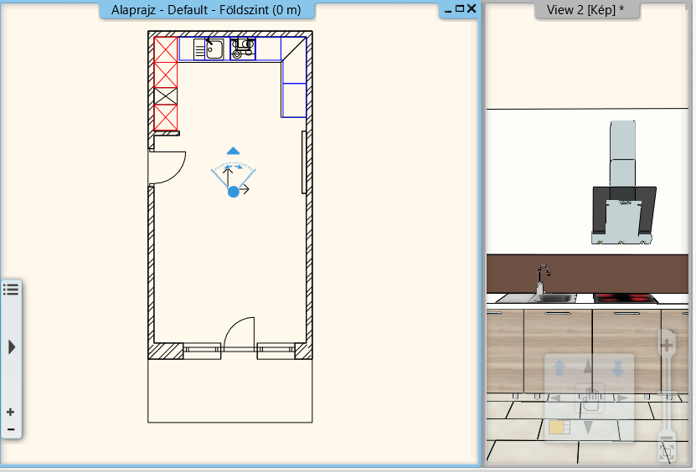Click the camera rotation arc handle
The height and width of the screenshot is (472, 696).
[234, 167]
